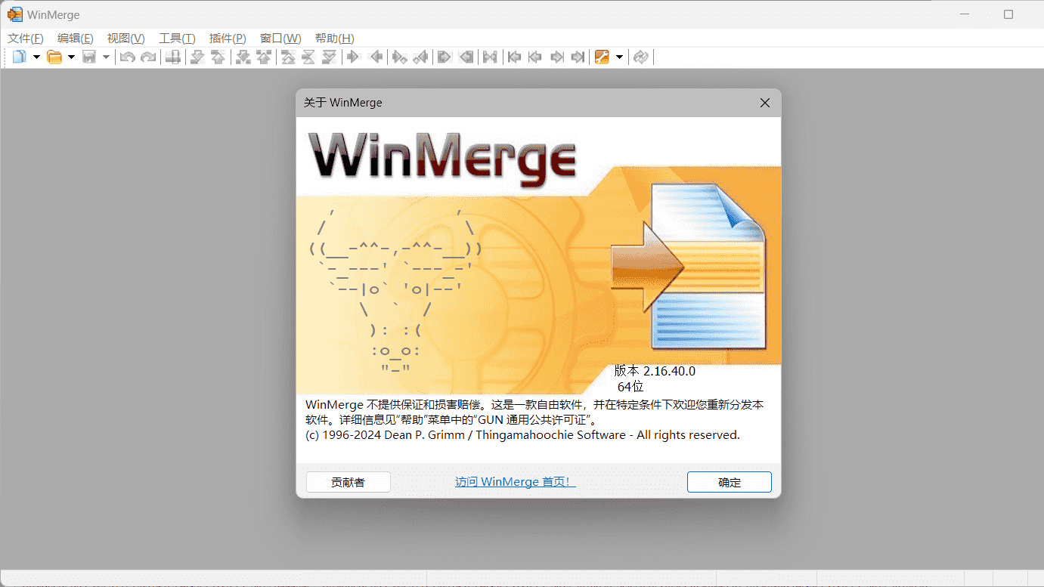This screenshot has width=1044, height=587.
Task: Click the Redo toolbar icon
Action: tap(148, 57)
